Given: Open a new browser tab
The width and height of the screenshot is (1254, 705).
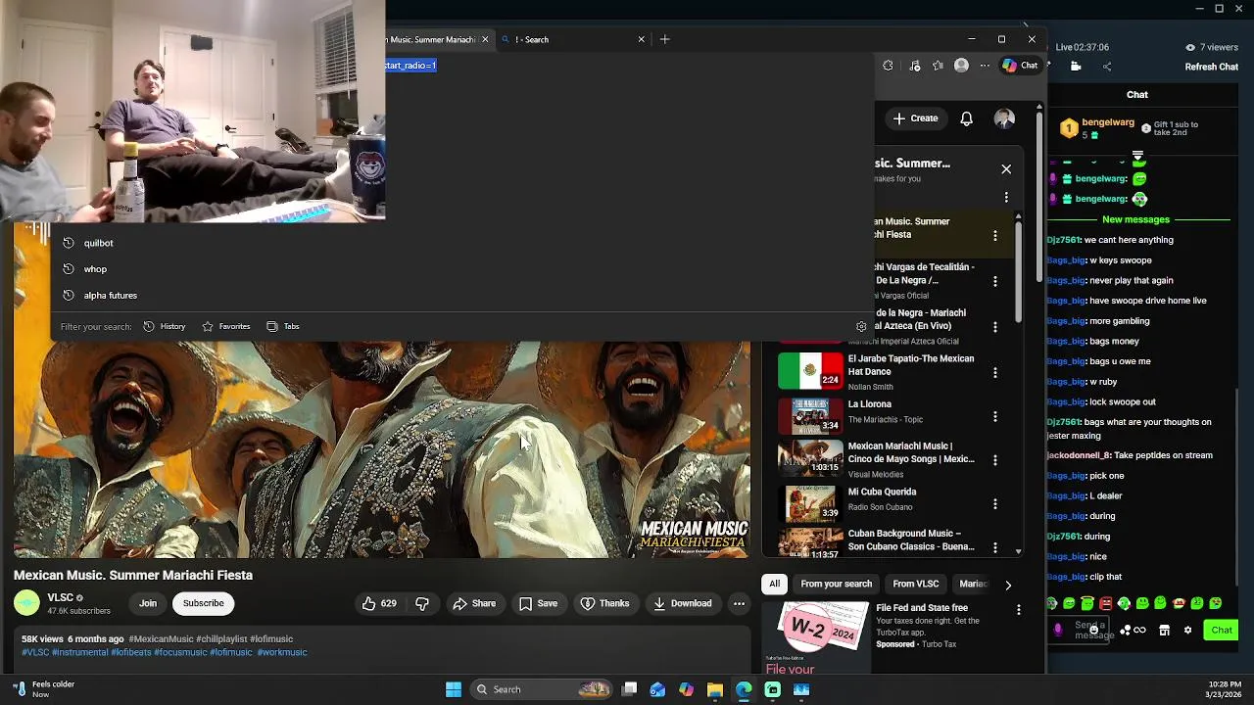Looking at the screenshot, I should (x=665, y=39).
